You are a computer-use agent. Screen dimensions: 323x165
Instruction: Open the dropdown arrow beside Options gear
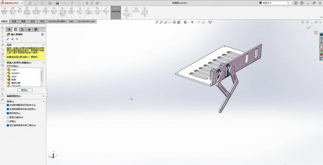[x=101, y=3]
